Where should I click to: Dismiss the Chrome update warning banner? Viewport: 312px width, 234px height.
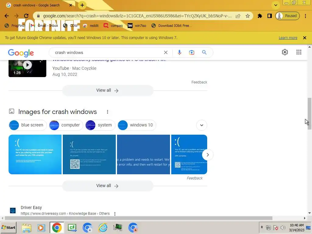point(305,38)
